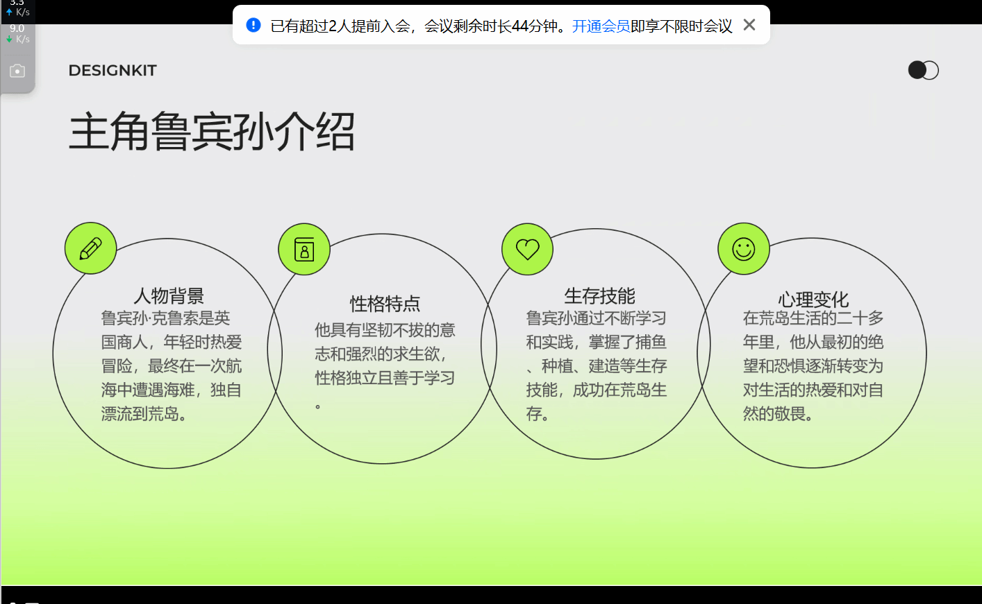Click the paragraph starting with 他具有坚韧不拔的意志
This screenshot has width=982, height=604.
385,354
